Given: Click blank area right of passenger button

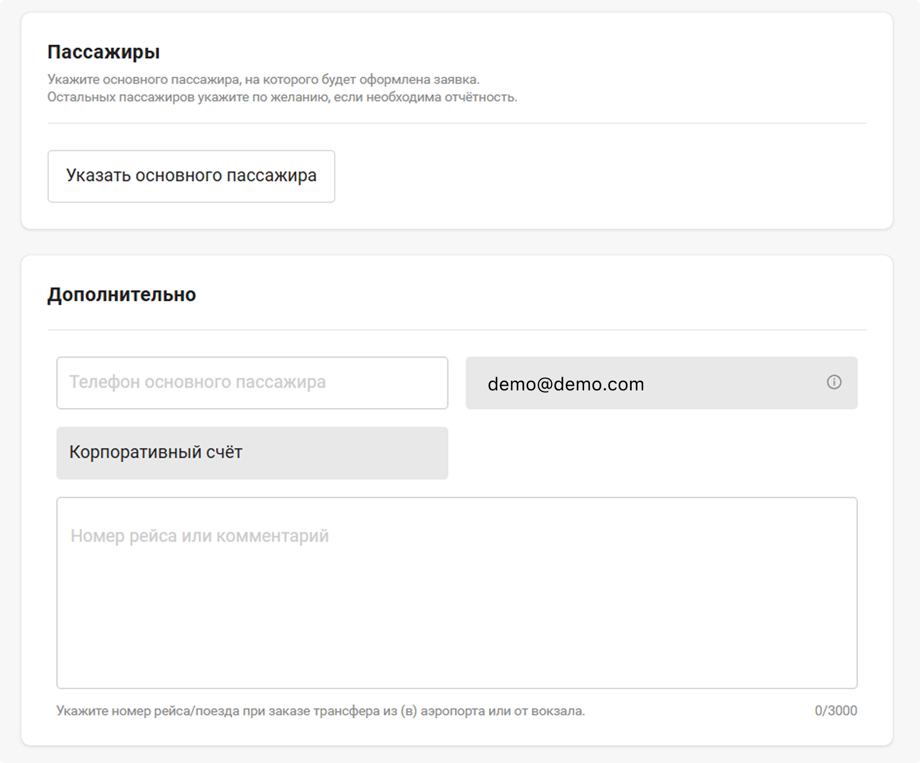Looking at the screenshot, I should pos(603,176).
